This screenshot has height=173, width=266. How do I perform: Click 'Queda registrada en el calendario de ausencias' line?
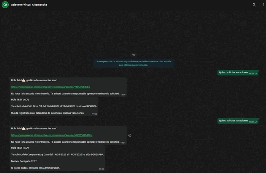tap(36, 113)
